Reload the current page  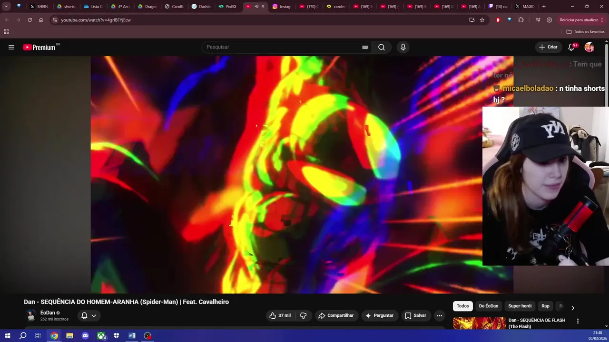point(29,20)
